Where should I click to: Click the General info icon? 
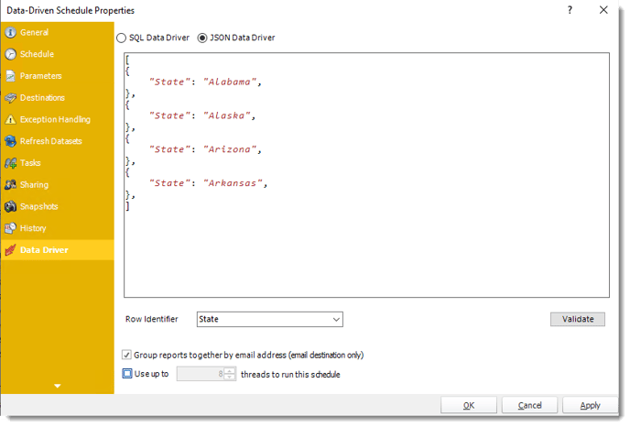pyautogui.click(x=10, y=33)
